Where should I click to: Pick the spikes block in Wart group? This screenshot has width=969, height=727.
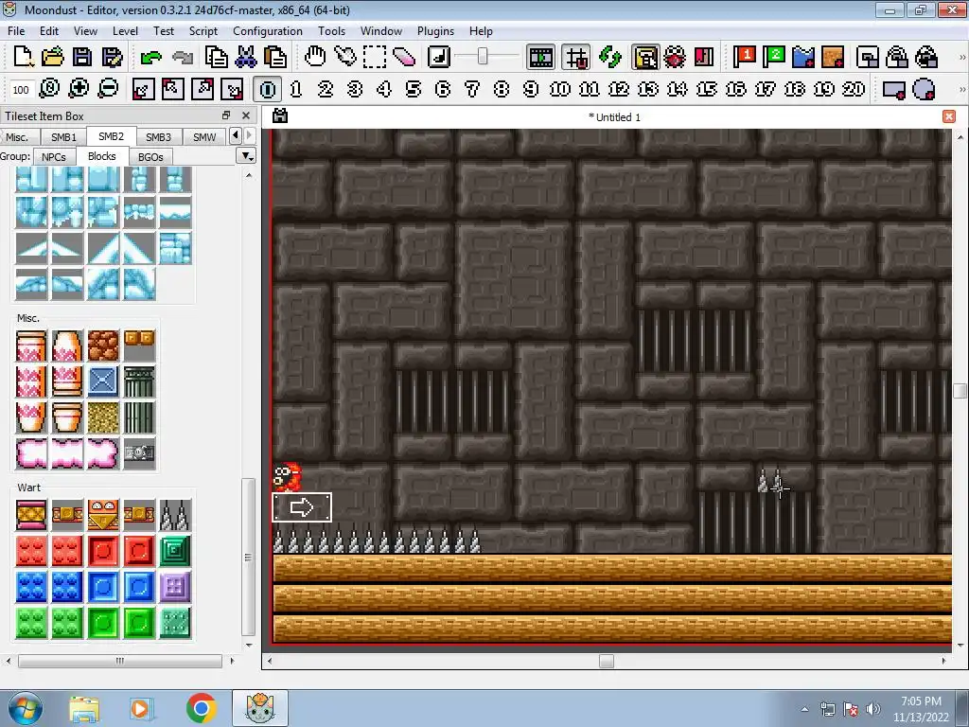[175, 514]
